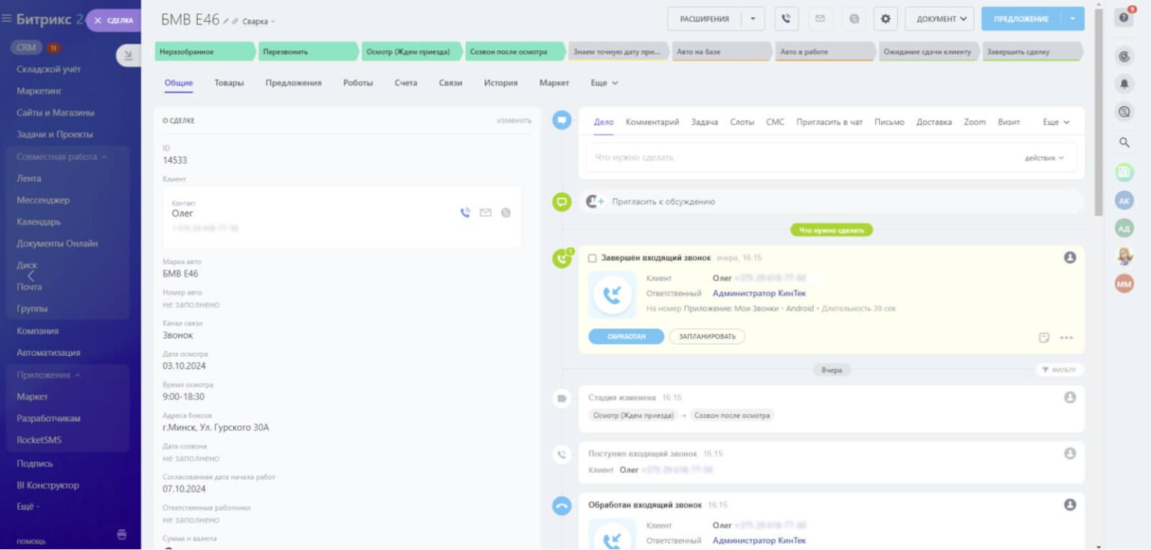This screenshot has height=550, width=1151.
Task: Mark the Завершён входящий звонок activity done
Action: tap(592, 259)
